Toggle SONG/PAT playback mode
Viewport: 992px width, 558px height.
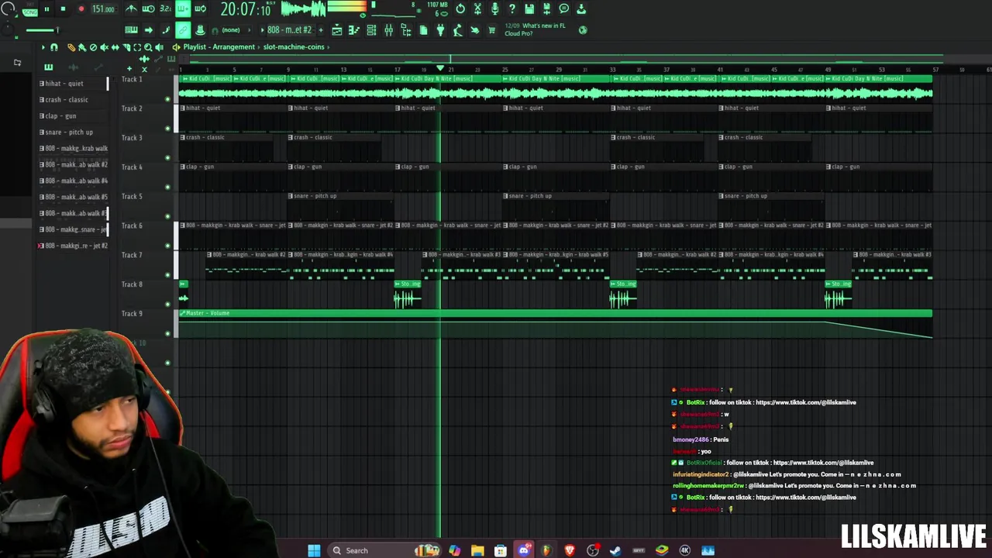29,9
